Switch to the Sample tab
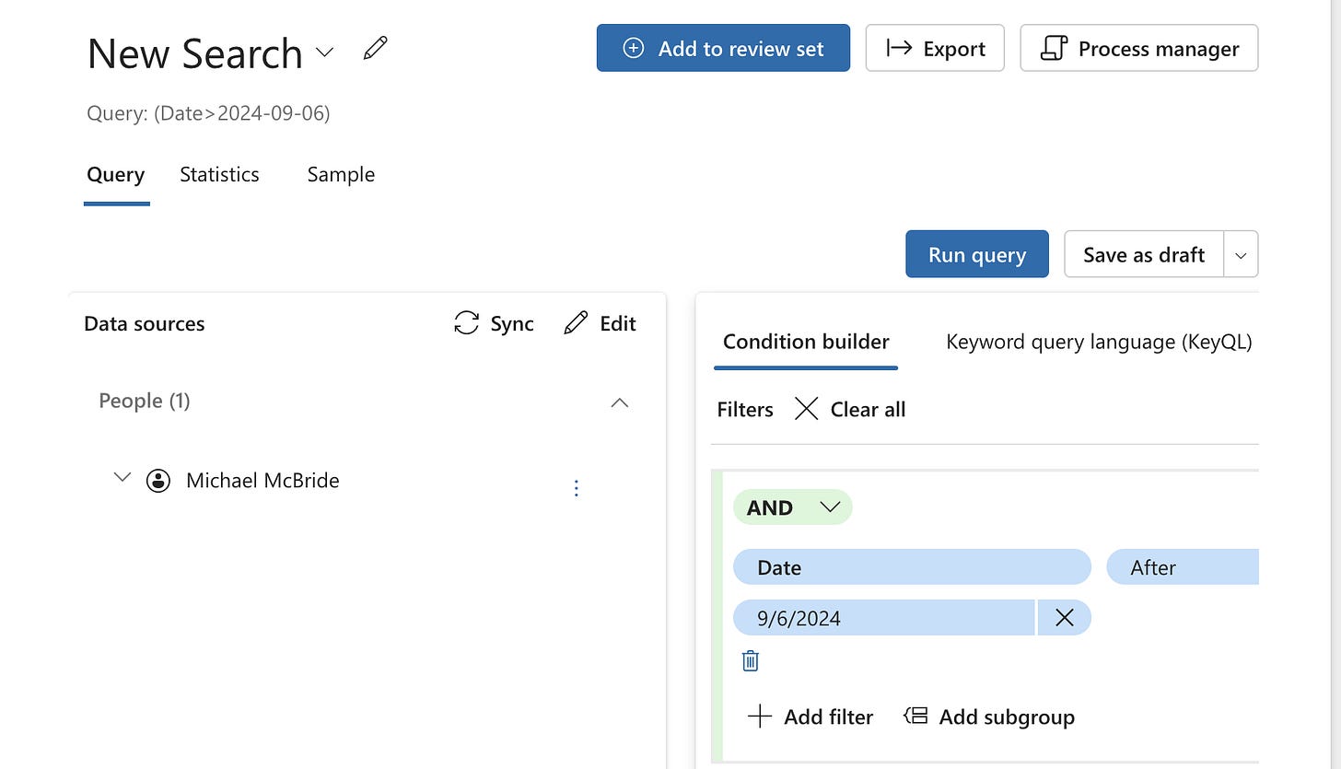Screen dimensions: 1341x769 click(341, 175)
